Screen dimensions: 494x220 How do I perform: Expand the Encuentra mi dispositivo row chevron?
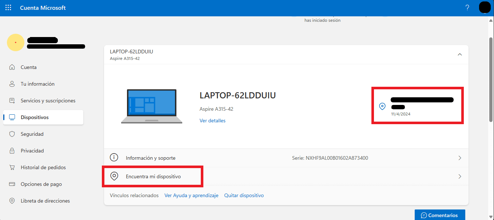click(460, 176)
